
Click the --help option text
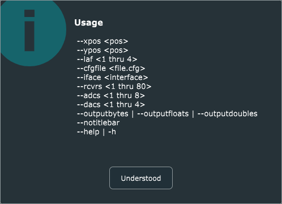click(88, 132)
